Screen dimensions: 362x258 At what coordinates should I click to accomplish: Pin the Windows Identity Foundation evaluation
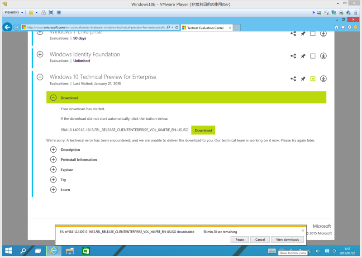pos(303,56)
